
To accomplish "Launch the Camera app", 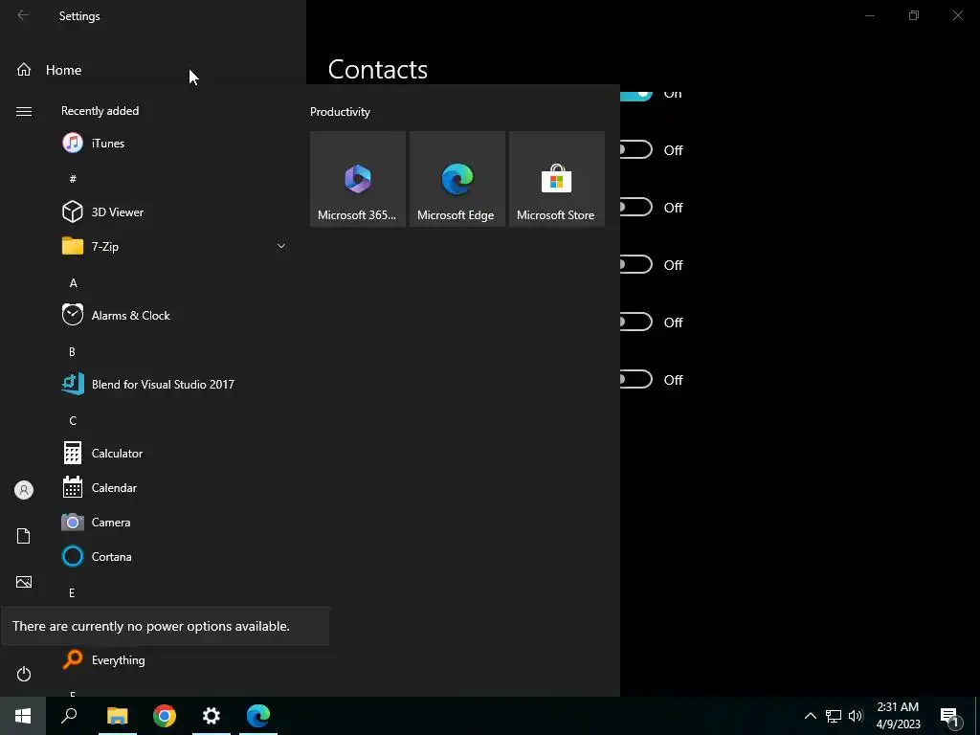I will pyautogui.click(x=175, y=522).
